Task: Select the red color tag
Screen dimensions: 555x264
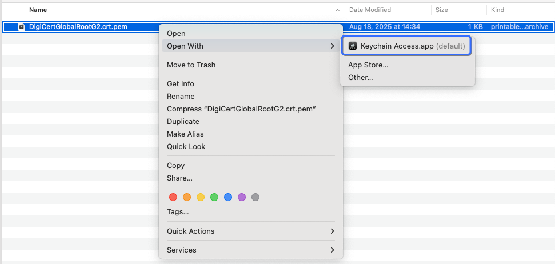Action: click(x=173, y=197)
